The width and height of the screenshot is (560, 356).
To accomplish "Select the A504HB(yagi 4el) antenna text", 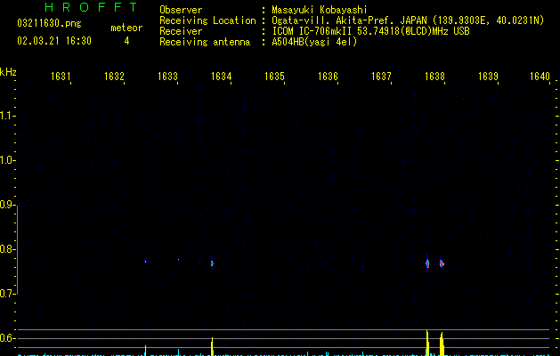I will (x=314, y=42).
